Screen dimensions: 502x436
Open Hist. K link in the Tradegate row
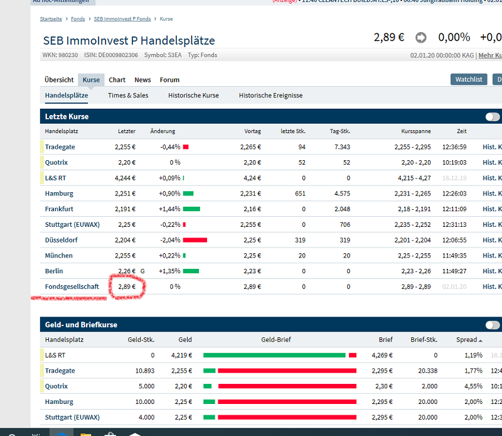(492, 147)
